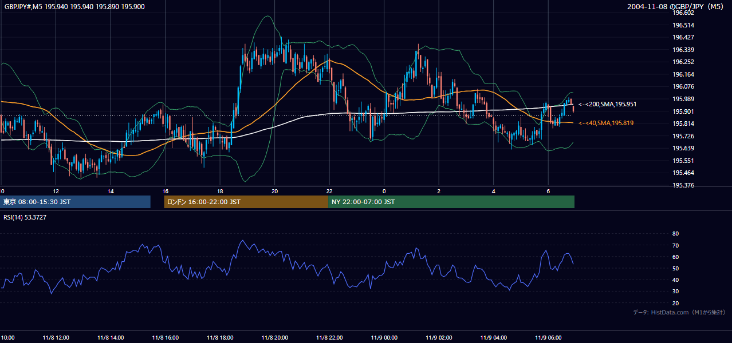The image size is (732, 343).
Task: Click hour label 2 under the candlestick chart
Action: pyautogui.click(x=439, y=191)
